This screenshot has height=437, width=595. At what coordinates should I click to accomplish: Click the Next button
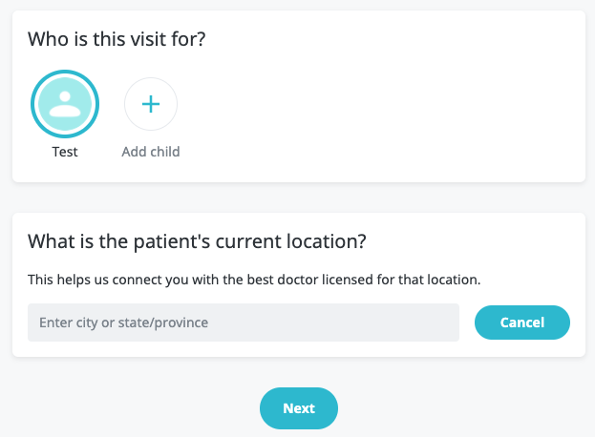pos(299,408)
